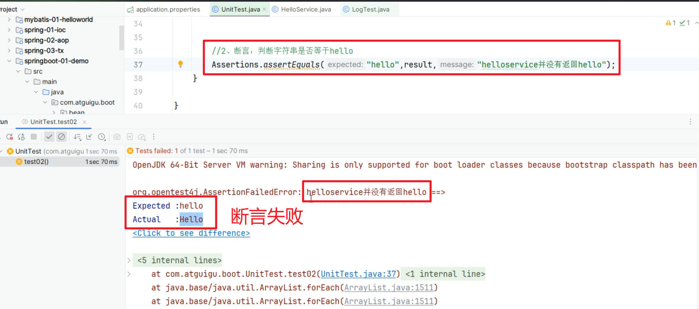Expand mybatis-01-helloworld module
This screenshot has width=699, height=309.
pos(9,19)
